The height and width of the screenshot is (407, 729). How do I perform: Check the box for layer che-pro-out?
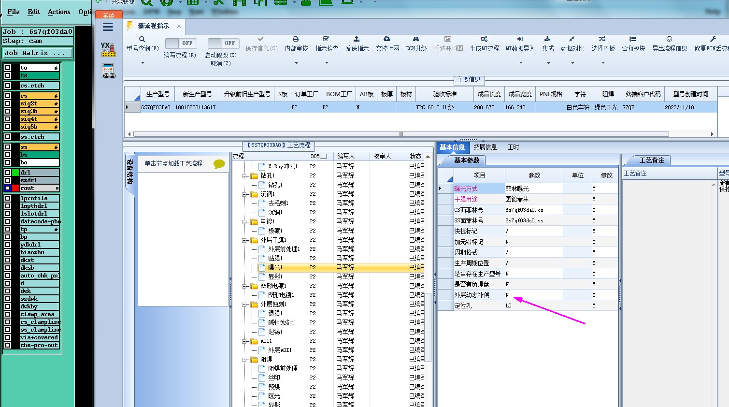(x=8, y=345)
